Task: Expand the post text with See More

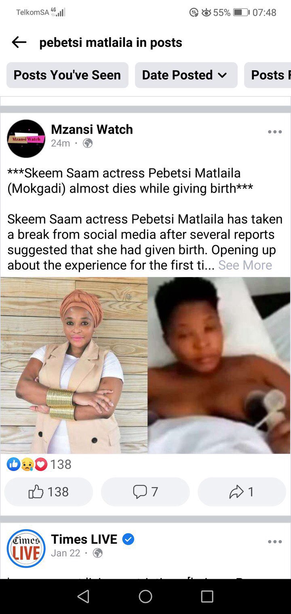Action: coord(245,265)
